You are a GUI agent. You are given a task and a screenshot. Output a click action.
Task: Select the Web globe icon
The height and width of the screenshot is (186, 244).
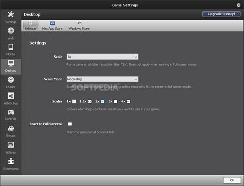pos(11,31)
